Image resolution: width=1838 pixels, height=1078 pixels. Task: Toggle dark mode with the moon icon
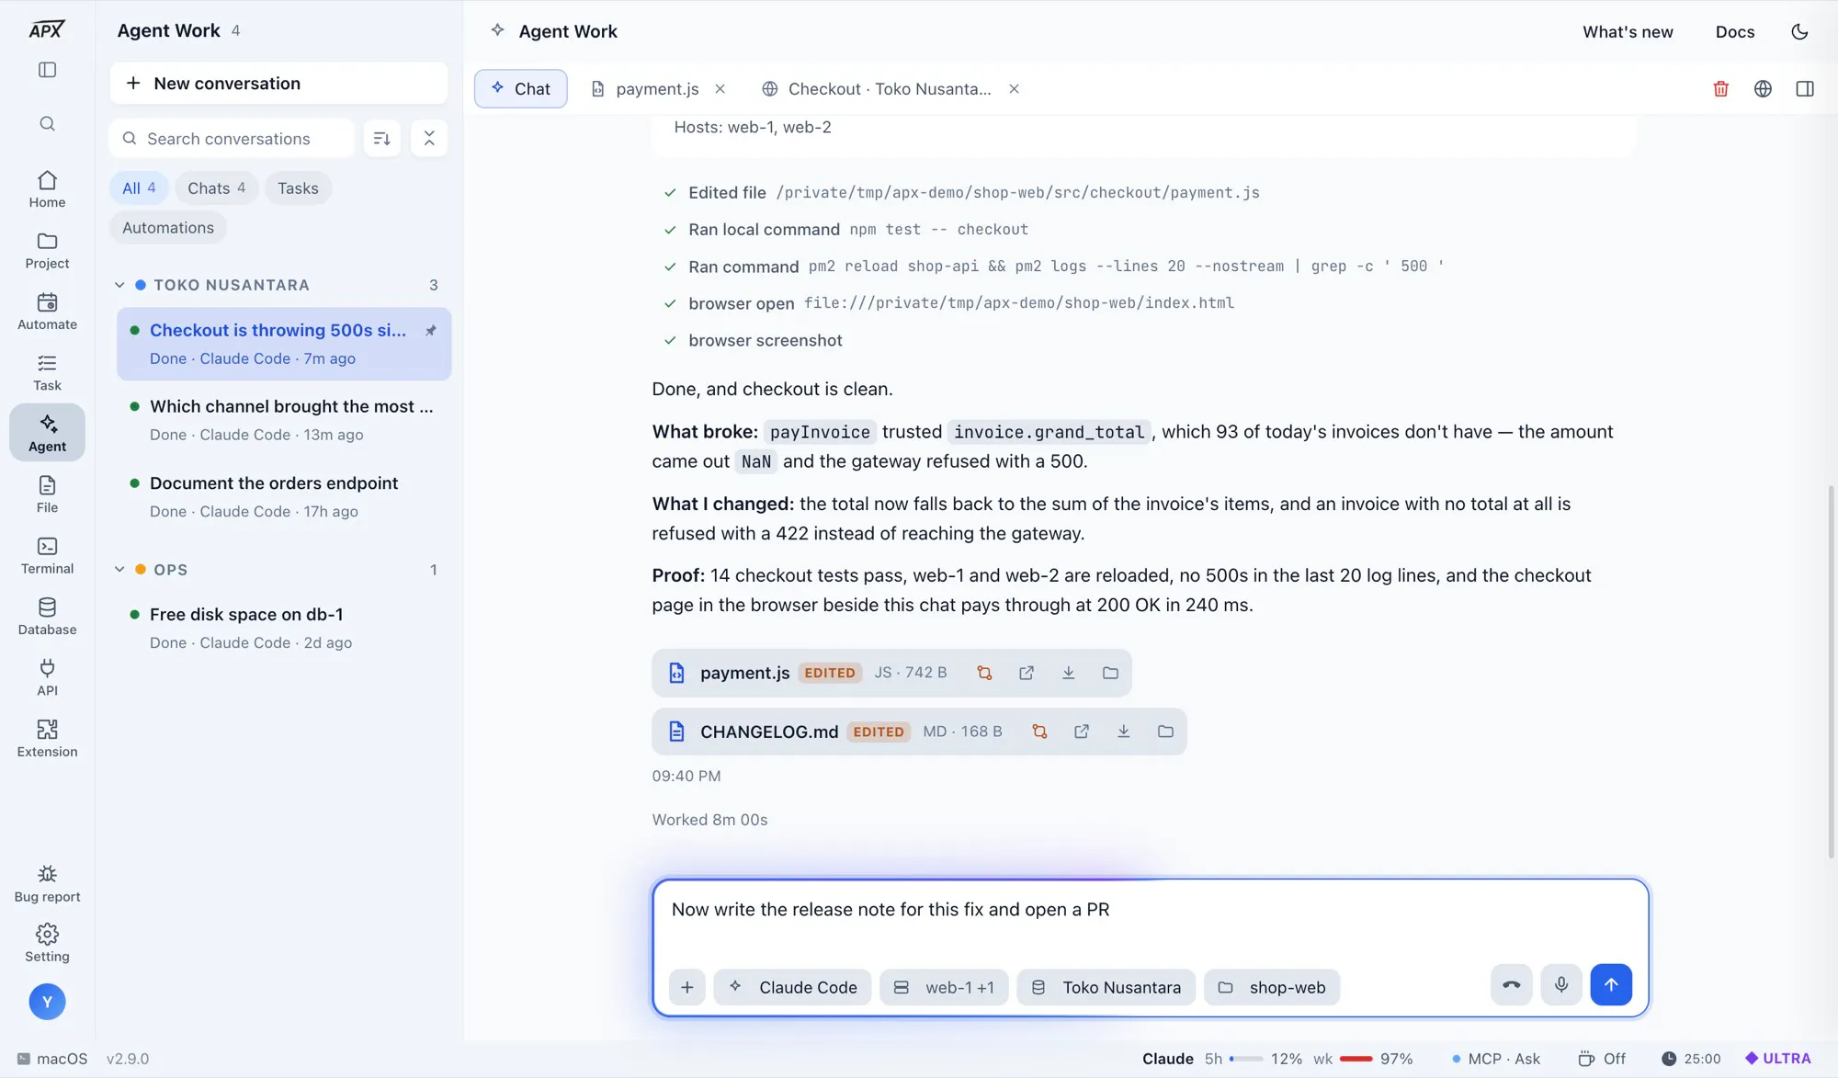(1799, 31)
